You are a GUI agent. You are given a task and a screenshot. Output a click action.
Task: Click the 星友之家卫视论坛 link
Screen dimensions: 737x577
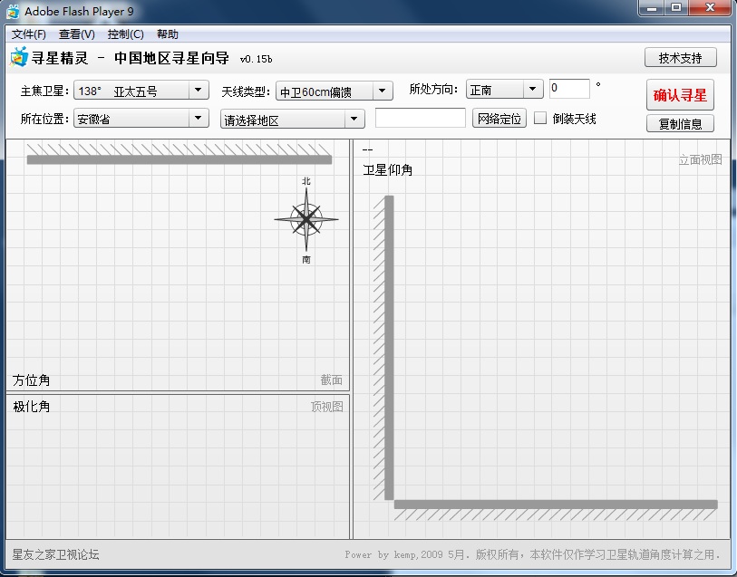[x=55, y=554]
